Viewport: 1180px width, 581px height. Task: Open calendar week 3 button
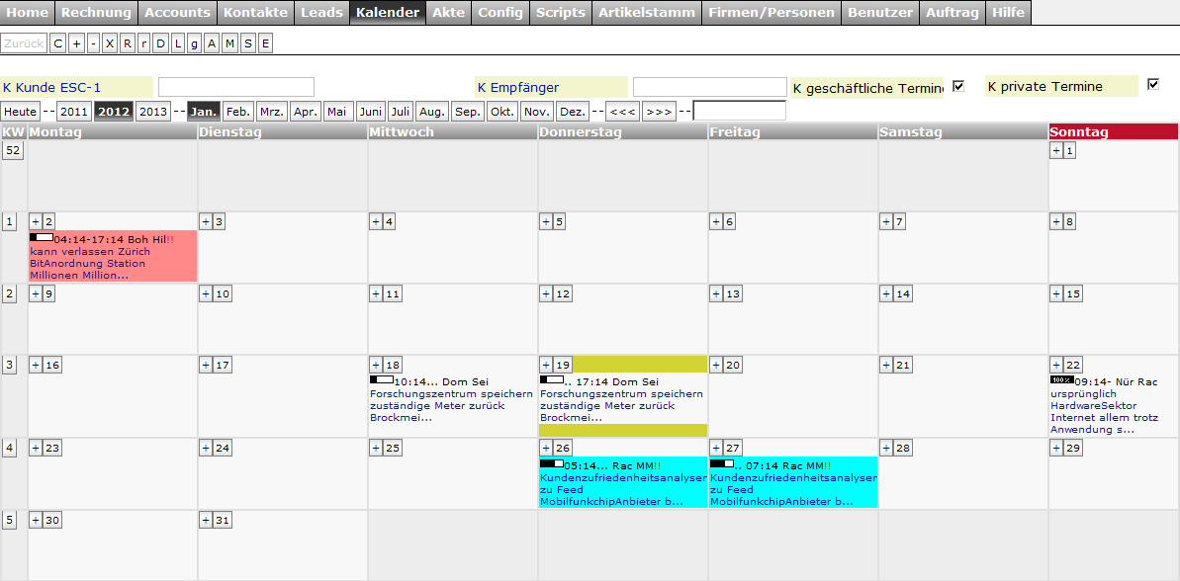[10, 365]
